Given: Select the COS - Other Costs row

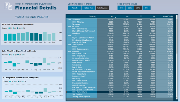Looking at the screenshot, I should click(120, 53).
